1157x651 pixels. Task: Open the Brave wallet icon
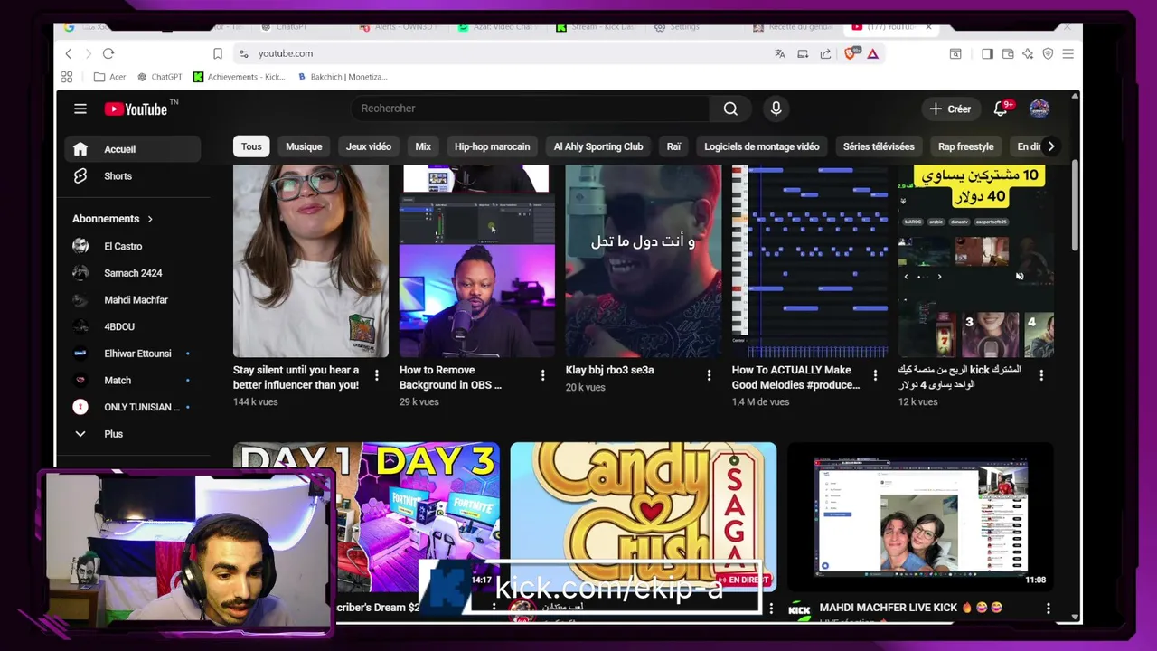click(1007, 53)
